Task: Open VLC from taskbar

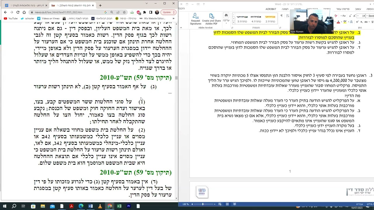Action: point(100,206)
